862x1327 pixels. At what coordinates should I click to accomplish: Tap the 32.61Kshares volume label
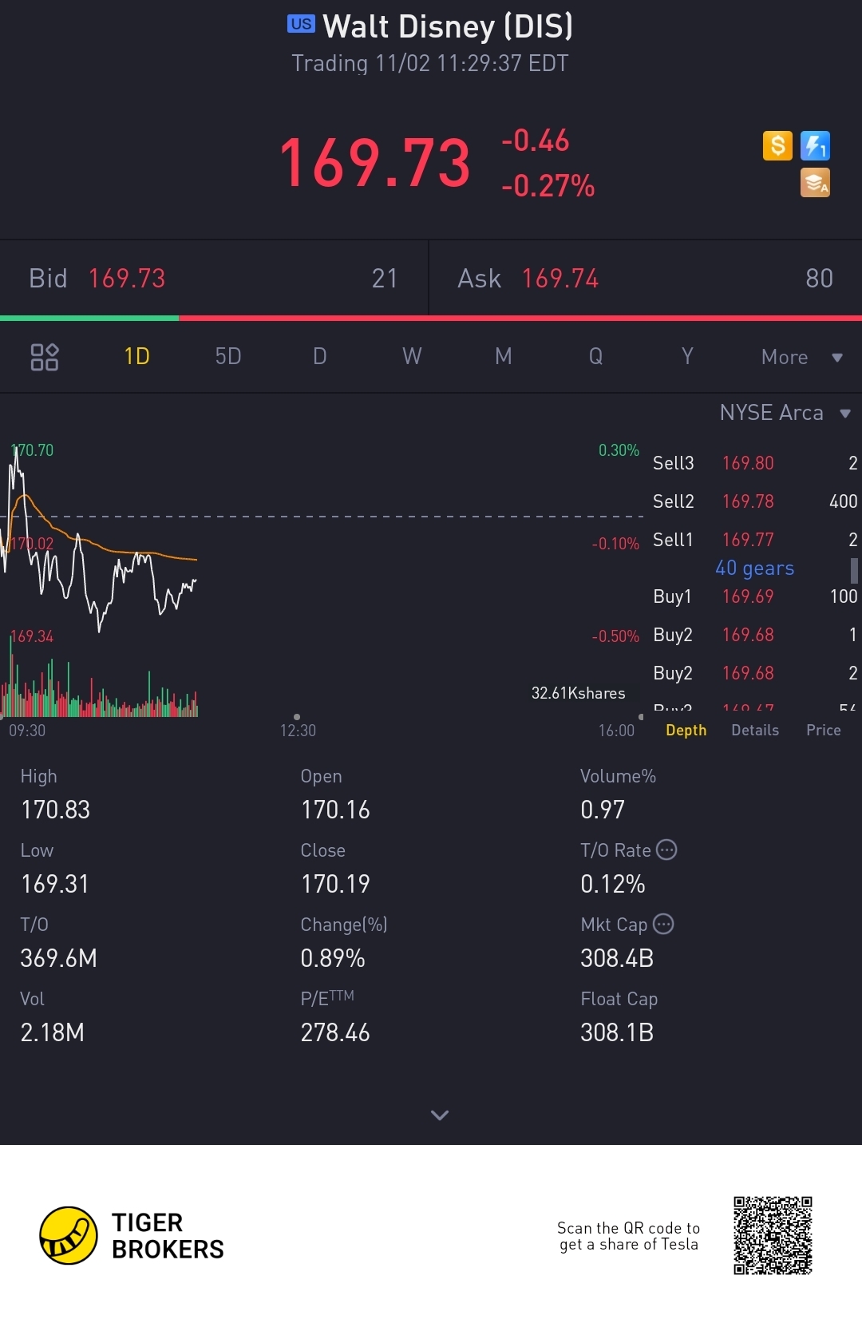pyautogui.click(x=579, y=693)
